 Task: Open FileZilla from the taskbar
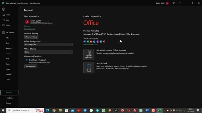pyautogui.click(x=134, y=110)
